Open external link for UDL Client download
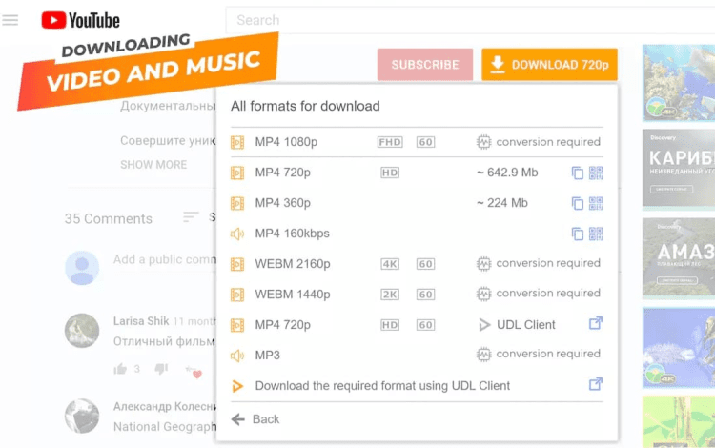The width and height of the screenshot is (715, 448). point(596,385)
